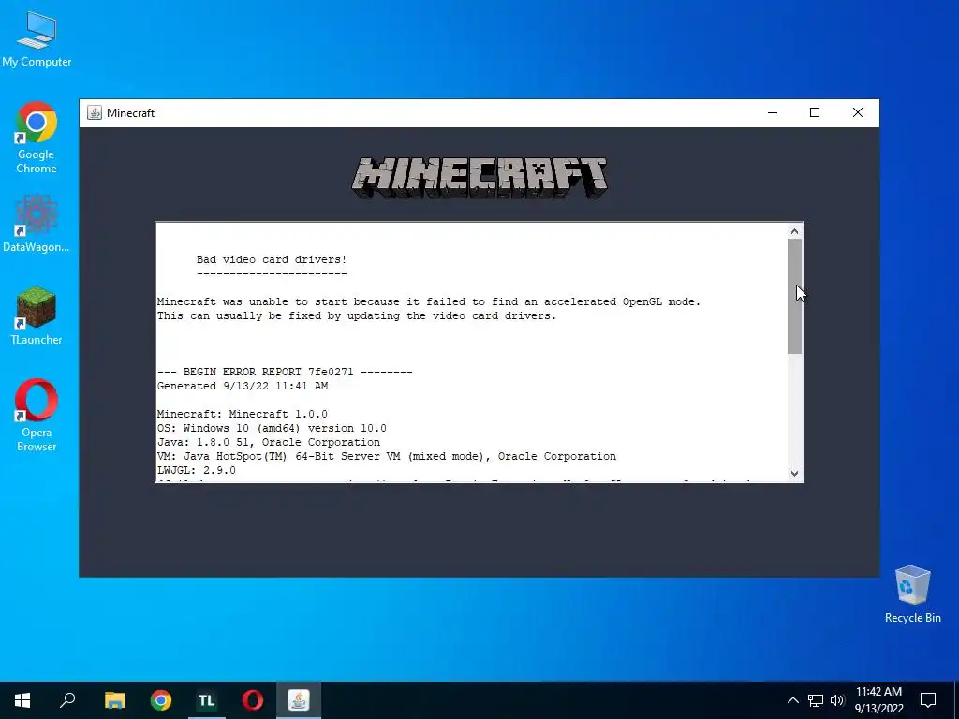Screen dimensions: 959x719
Task: Click the "Minecraft: Minecraft 1.0.0" line
Action: click(243, 414)
